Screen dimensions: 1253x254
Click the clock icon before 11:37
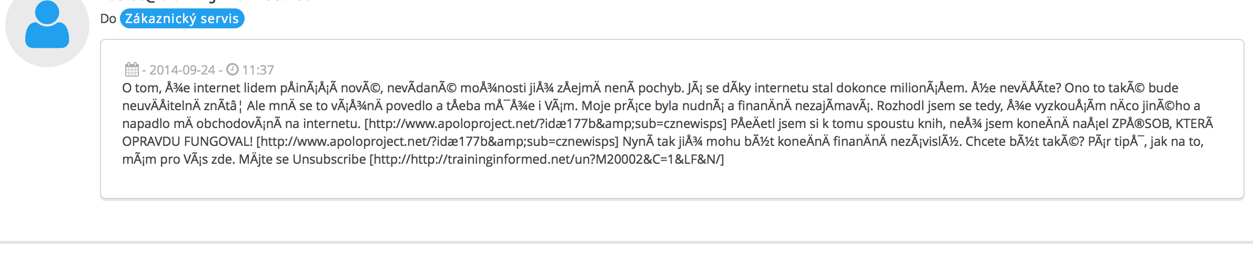tap(233, 69)
